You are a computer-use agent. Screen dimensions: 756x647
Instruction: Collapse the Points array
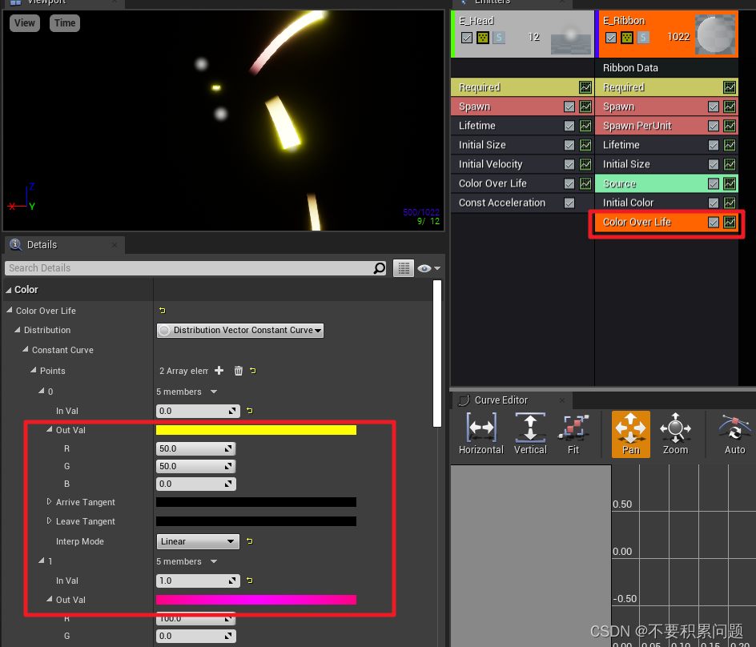34,370
